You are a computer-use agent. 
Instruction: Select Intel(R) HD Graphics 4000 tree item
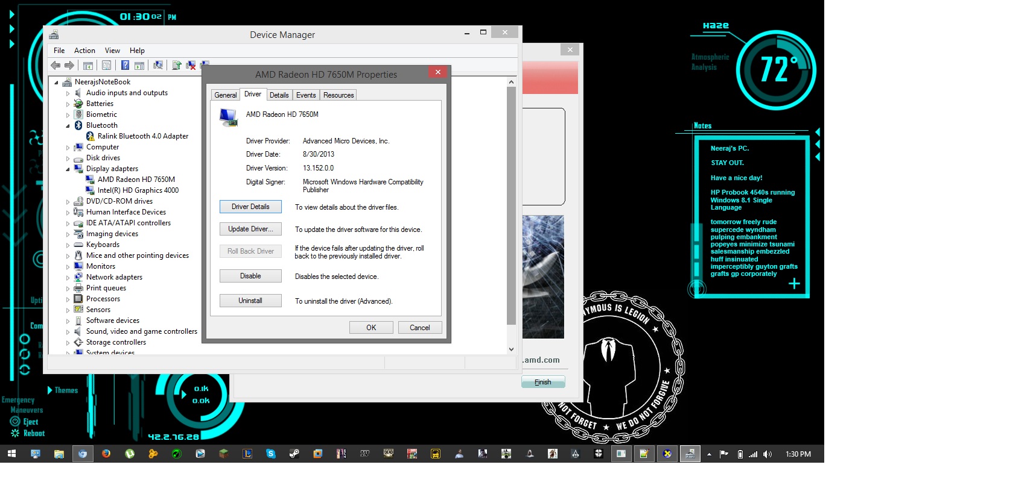click(x=138, y=190)
